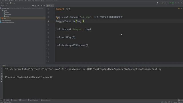The height and width of the screenshot is (103, 183).
Task: Open the Terminal tool window tab
Action: (23, 100)
